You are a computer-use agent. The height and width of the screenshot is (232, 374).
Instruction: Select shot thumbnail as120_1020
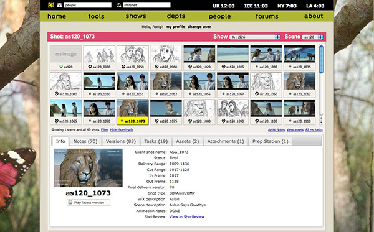click(199, 58)
